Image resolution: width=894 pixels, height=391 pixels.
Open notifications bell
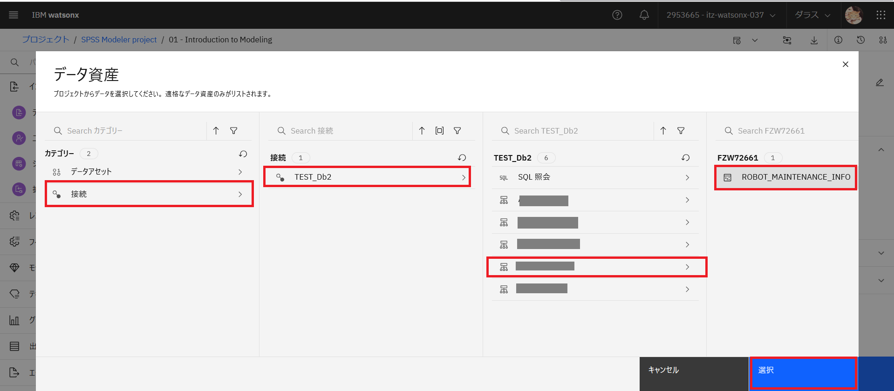click(644, 15)
